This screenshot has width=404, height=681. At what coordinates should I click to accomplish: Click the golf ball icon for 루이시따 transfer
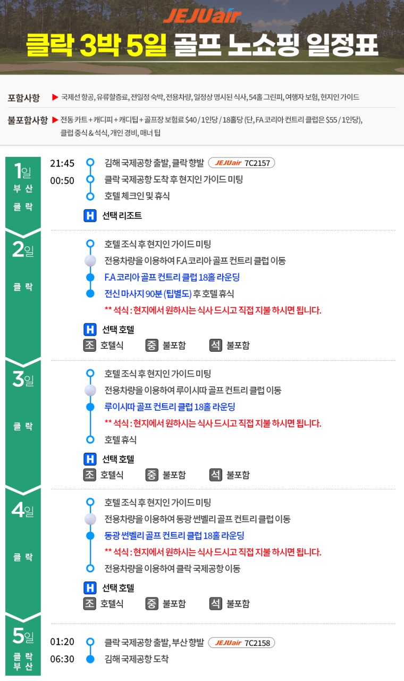90,391
